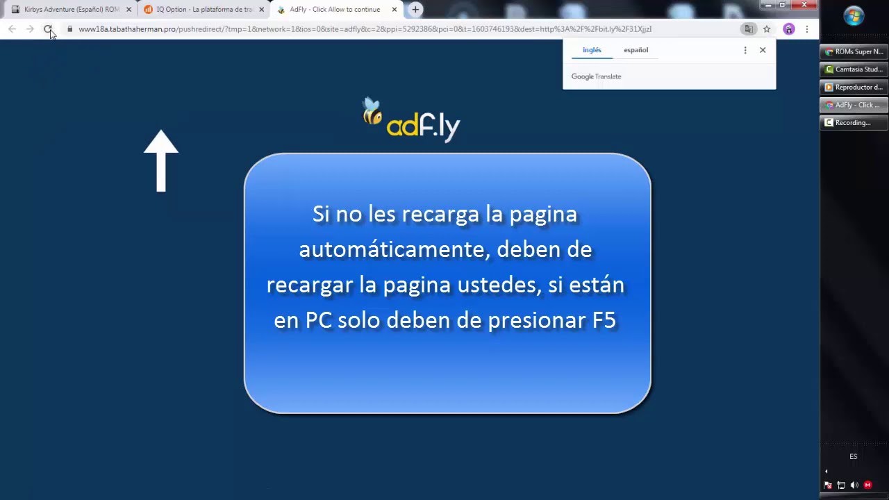Open Recording... taskbar window
The width and height of the screenshot is (889, 500).
(854, 123)
